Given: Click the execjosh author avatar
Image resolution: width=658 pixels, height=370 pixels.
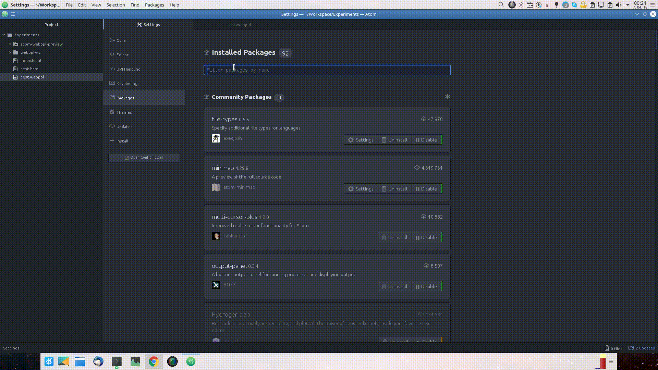Looking at the screenshot, I should pos(216,138).
